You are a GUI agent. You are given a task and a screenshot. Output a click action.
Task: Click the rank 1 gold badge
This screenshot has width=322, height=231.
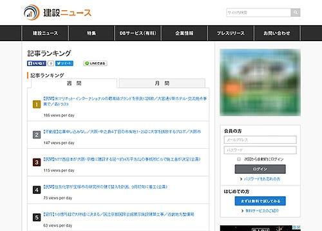click(x=37, y=105)
